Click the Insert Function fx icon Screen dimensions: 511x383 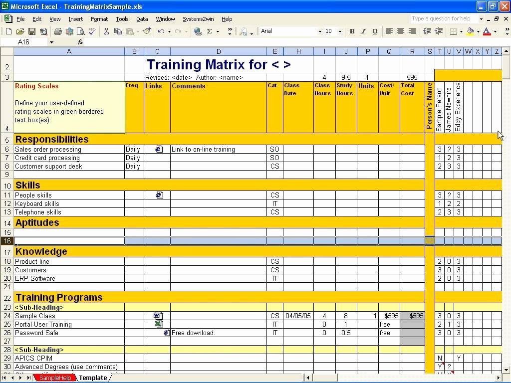(80, 42)
